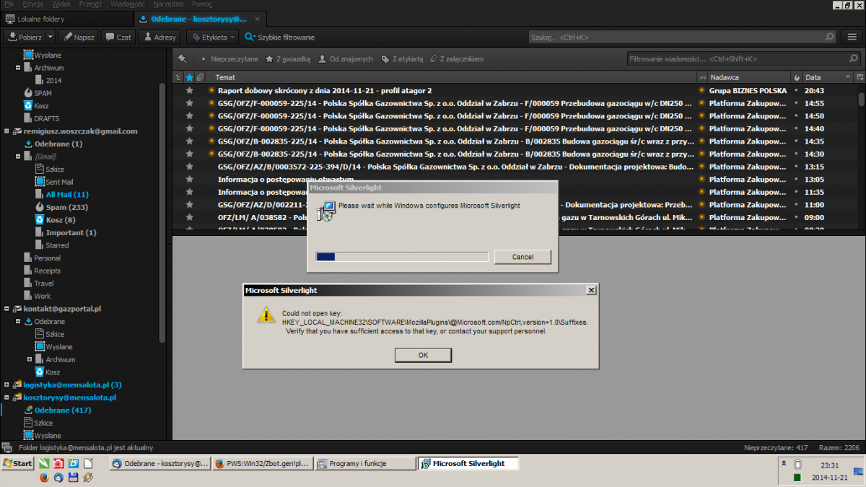The image size is (866, 487).
Task: Click the folder pane vertical scrollbar
Action: [x=162, y=213]
